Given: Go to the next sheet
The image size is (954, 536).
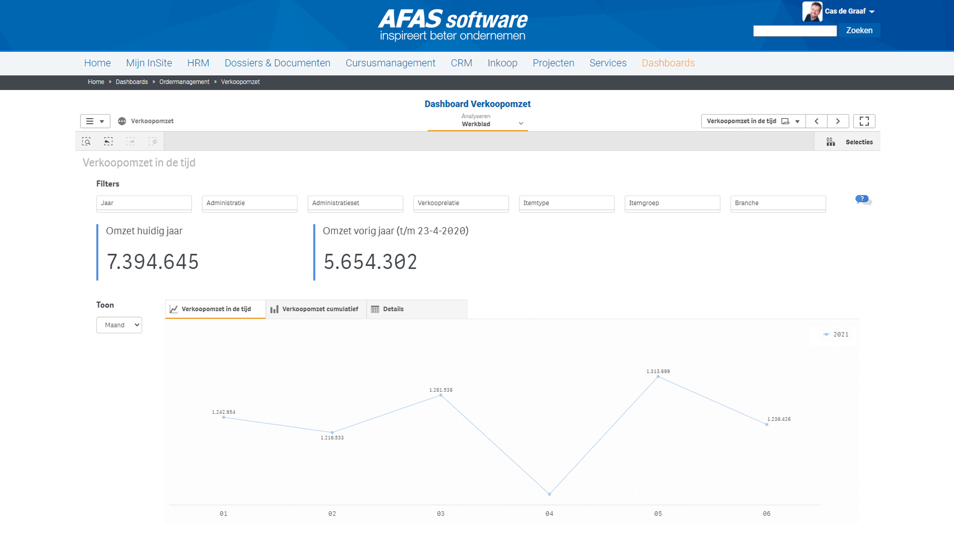Looking at the screenshot, I should [838, 121].
